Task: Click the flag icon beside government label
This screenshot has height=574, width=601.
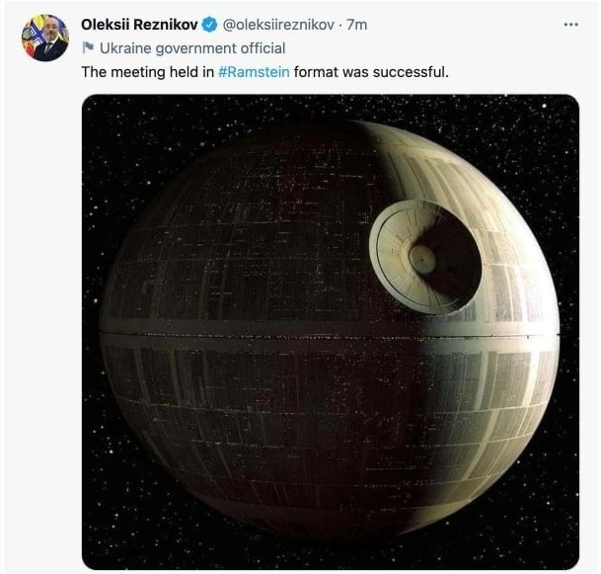Action: click(x=88, y=48)
